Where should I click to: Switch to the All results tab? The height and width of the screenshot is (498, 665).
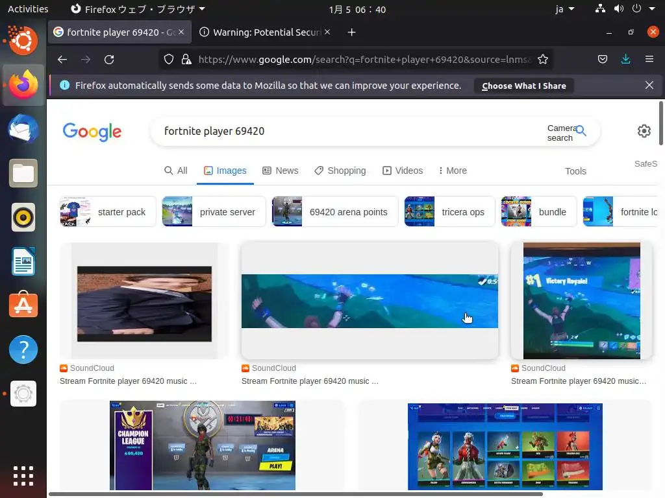pyautogui.click(x=175, y=171)
